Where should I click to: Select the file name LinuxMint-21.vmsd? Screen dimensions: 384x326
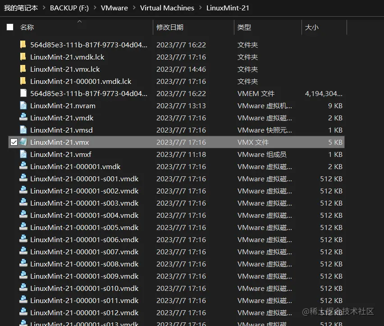coord(61,130)
